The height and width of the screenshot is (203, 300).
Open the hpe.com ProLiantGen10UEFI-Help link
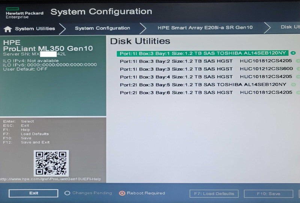point(51,179)
